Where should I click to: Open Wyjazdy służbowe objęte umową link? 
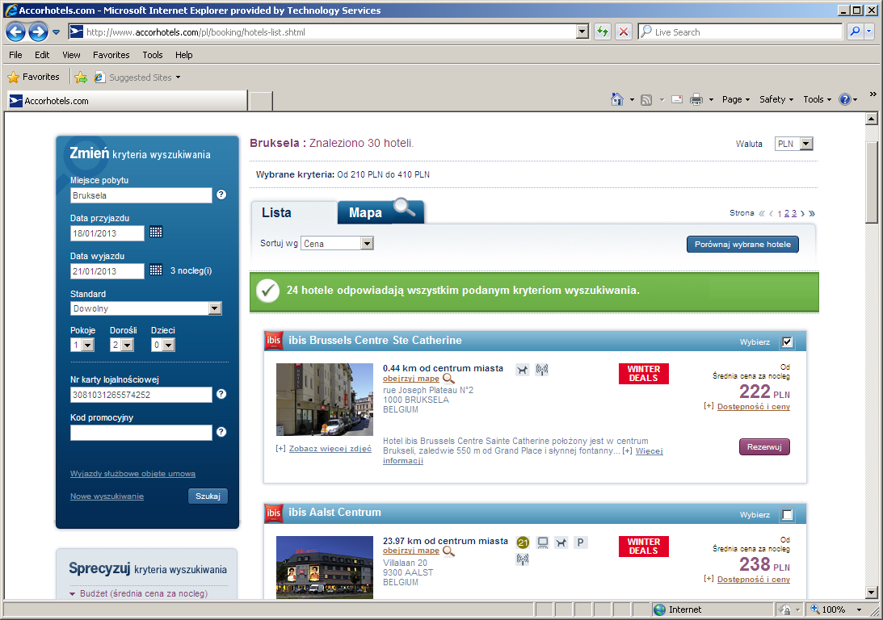coord(133,473)
